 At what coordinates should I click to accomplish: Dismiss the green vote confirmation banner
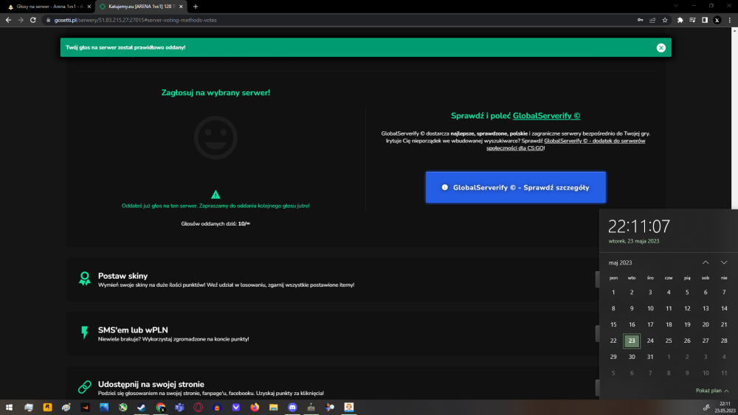[661, 47]
